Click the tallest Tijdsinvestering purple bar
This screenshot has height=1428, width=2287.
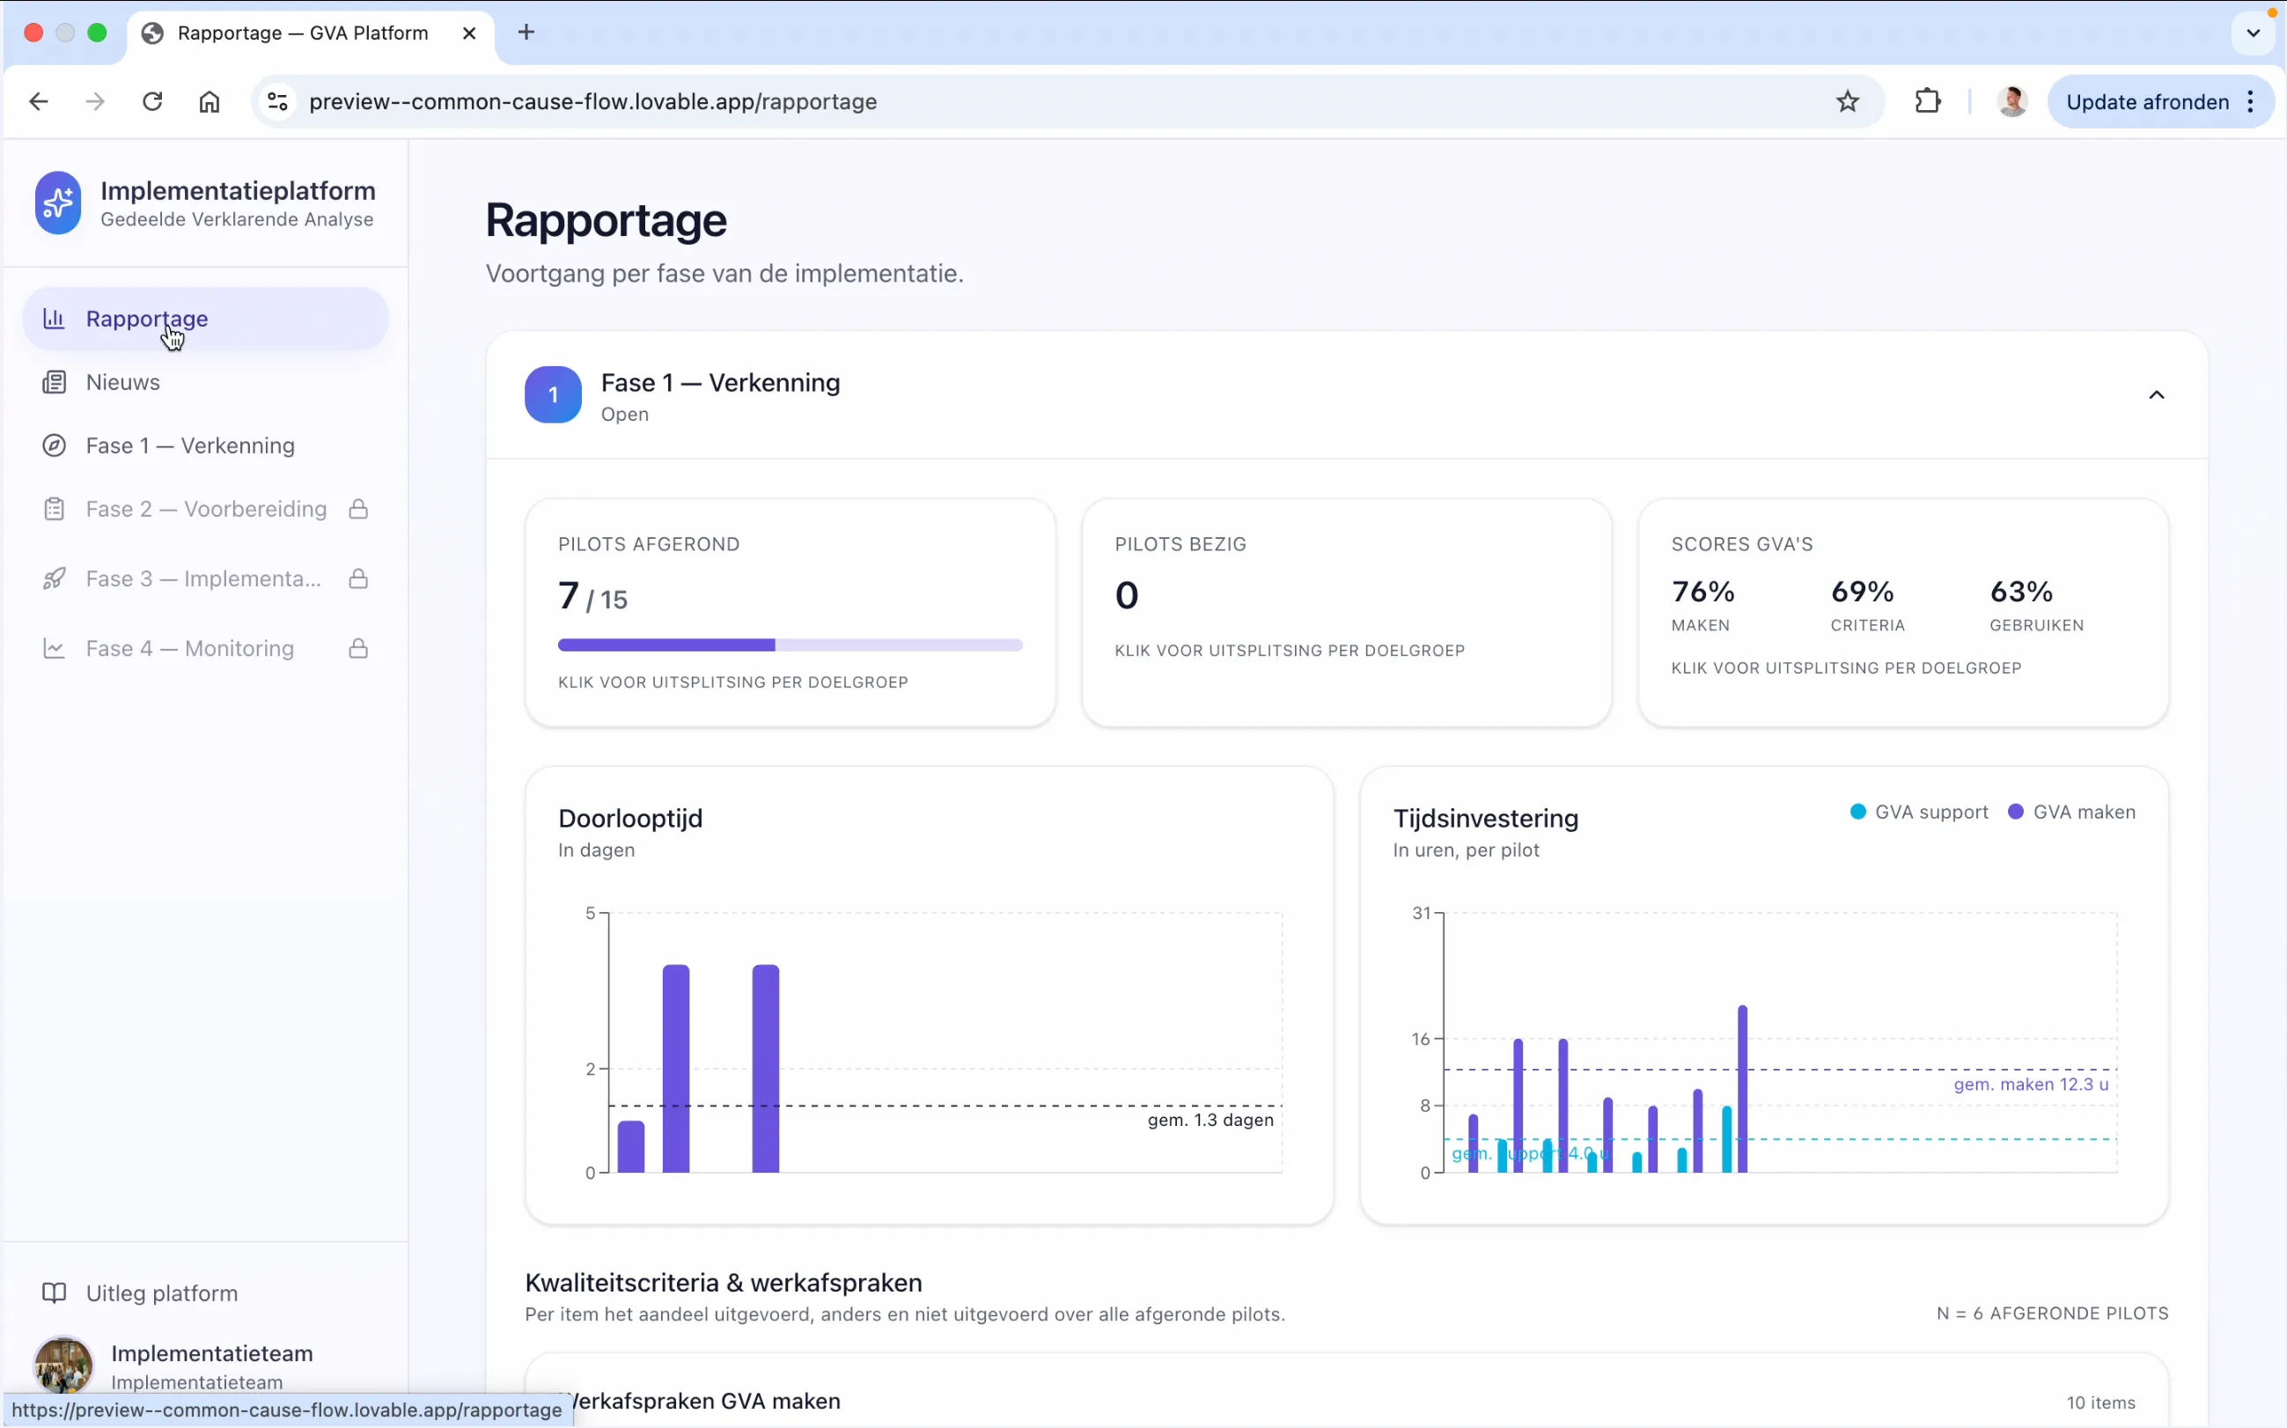1742,1089
